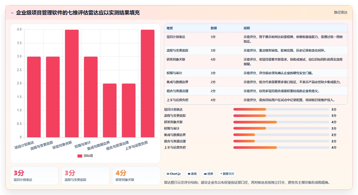Viewport: 358px width, 195px height.
Task: Click the Chart.js chip
Action: [174, 174]
